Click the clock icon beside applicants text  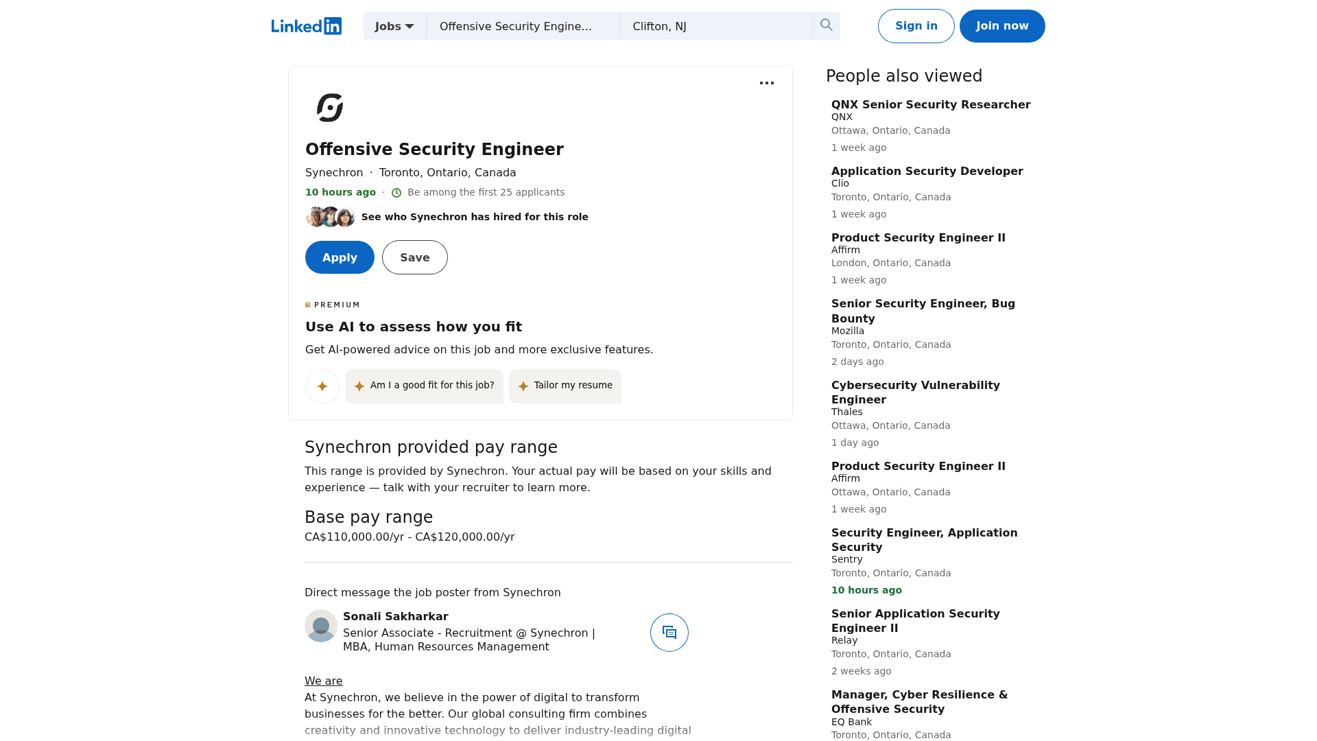[x=396, y=193]
